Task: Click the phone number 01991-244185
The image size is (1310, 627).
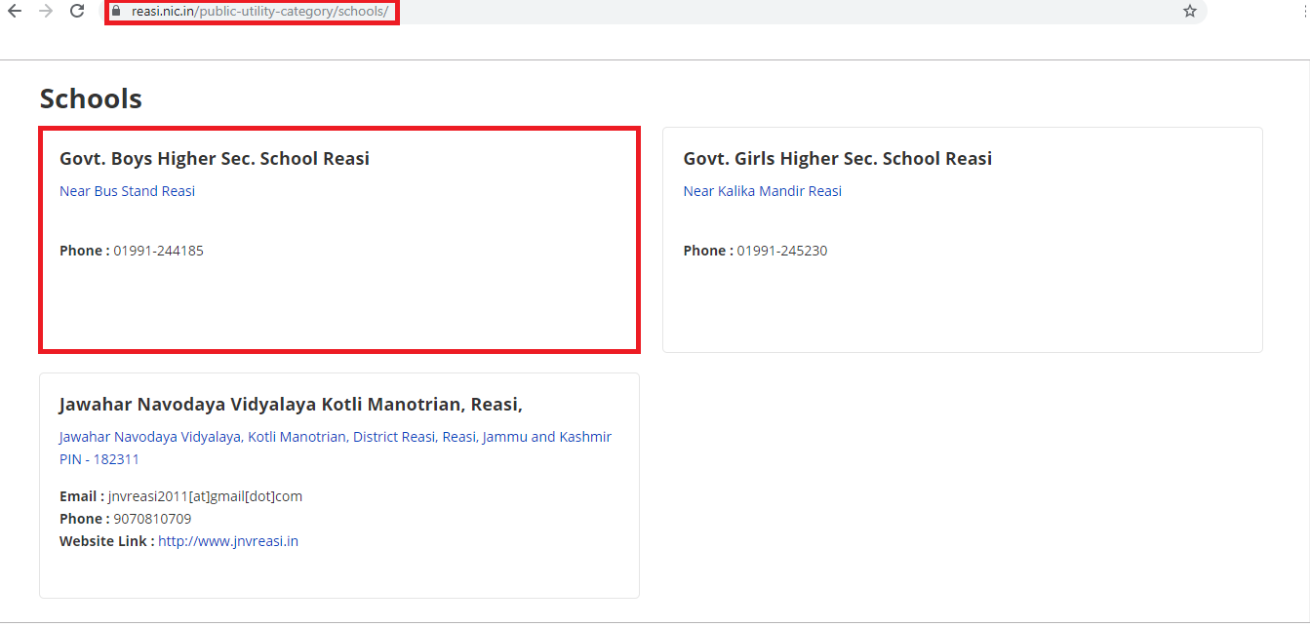Action: tap(158, 251)
